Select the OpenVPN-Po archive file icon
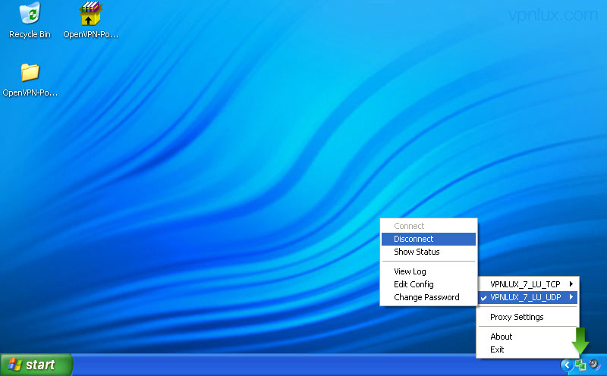 (x=90, y=20)
